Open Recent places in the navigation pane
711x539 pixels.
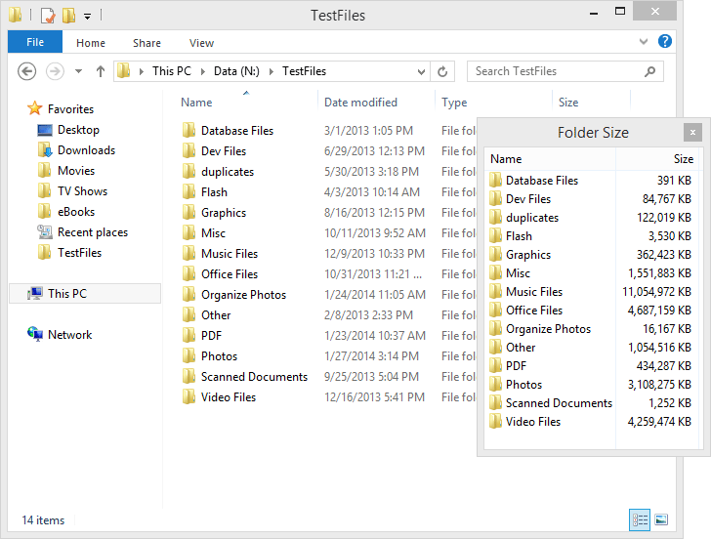[82, 232]
